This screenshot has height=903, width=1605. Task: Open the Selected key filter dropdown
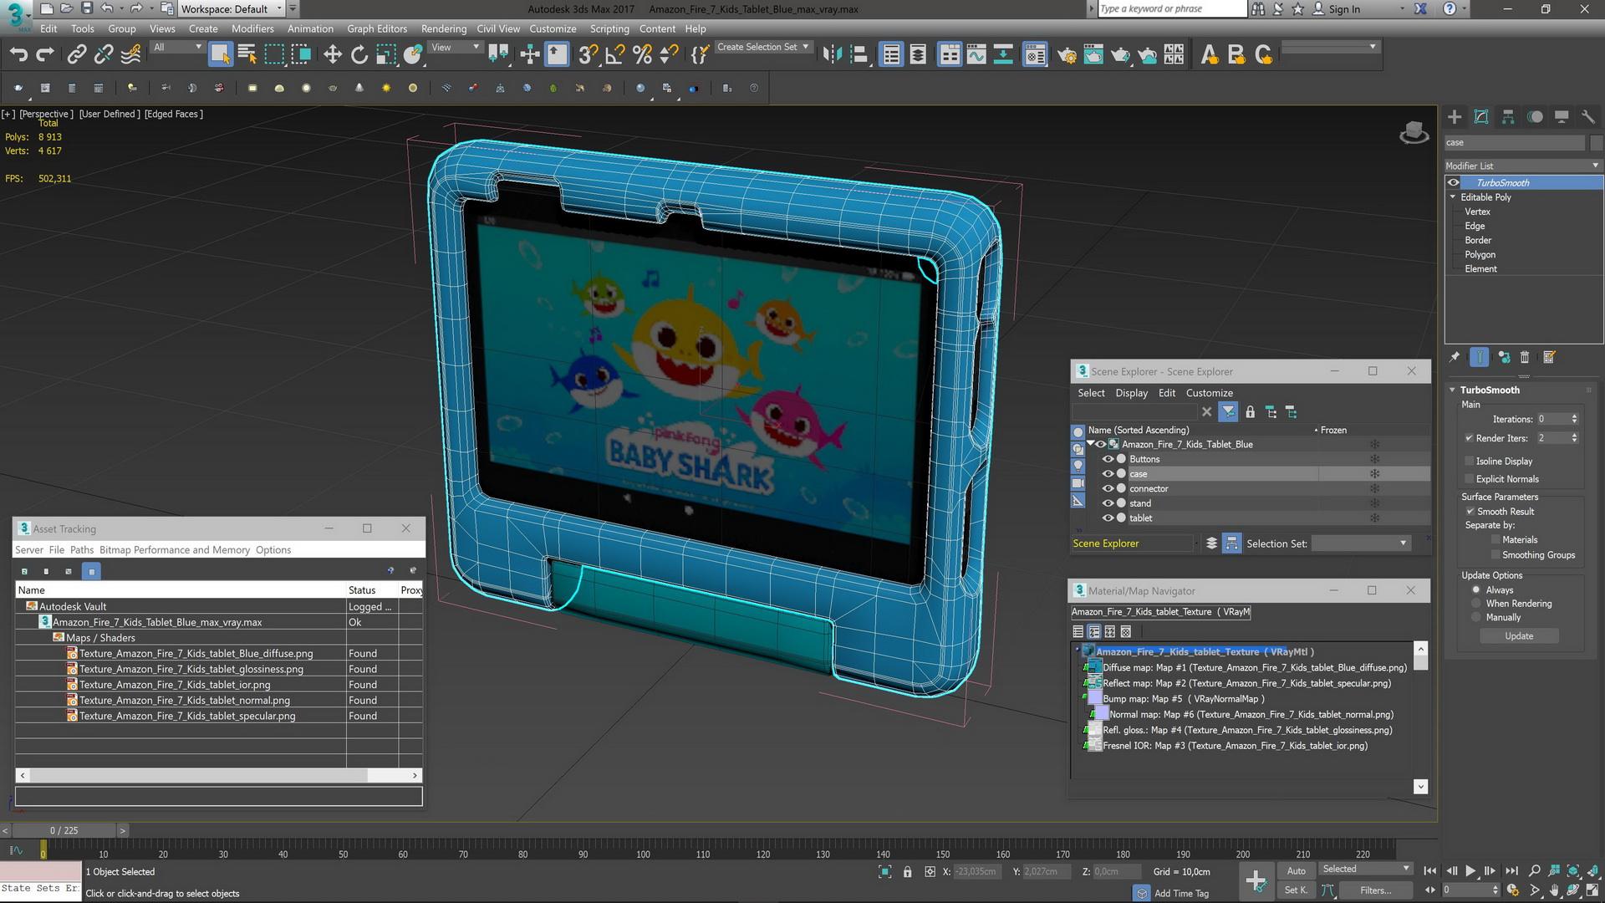coord(1365,870)
